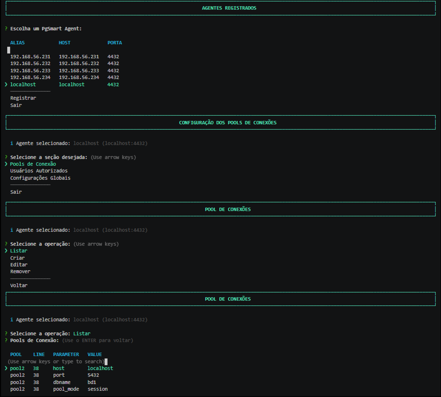Choose the Remover operation
Viewport: 441px width, 397px height.
coord(20,272)
